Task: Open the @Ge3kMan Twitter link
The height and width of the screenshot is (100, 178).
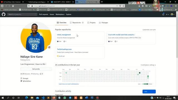Action: pyautogui.click(x=27, y=81)
